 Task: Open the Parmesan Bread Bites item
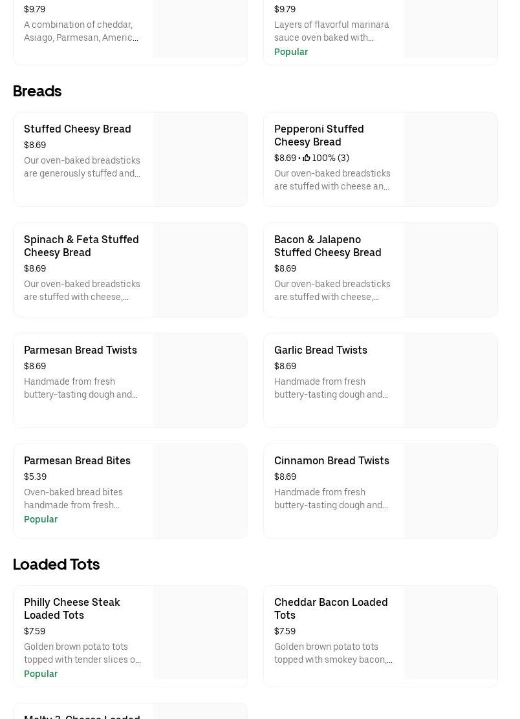point(77,460)
